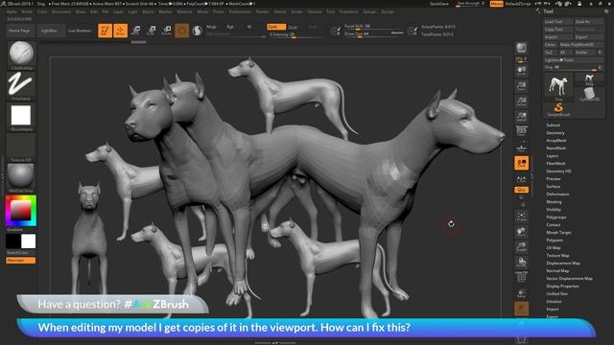Image resolution: width=614 pixels, height=345 pixels.
Task: Click the QuickSave button in title bar
Action: 439,4
